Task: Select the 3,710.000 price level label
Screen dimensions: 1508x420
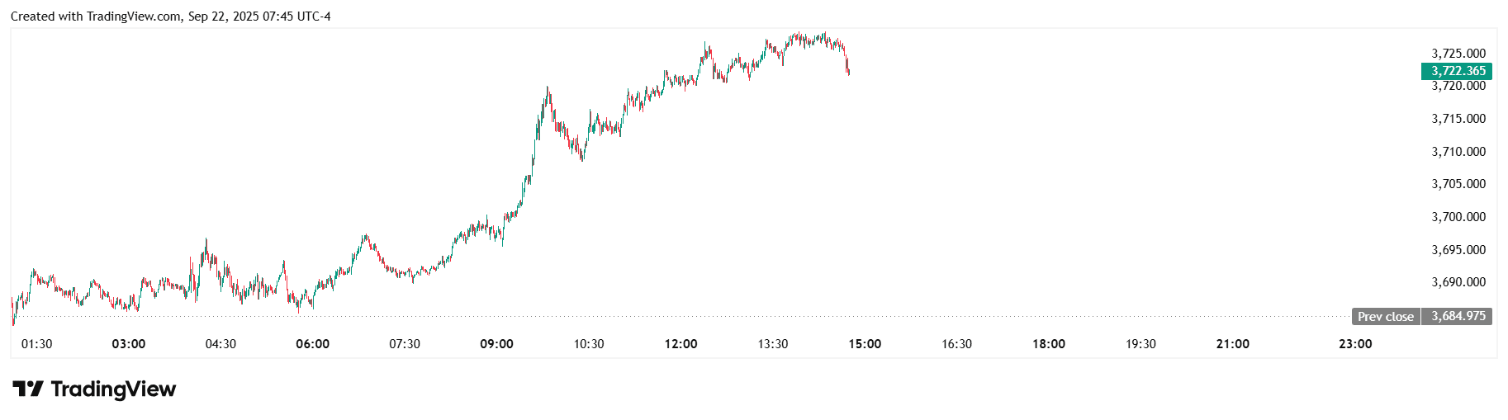Action: pyautogui.click(x=1458, y=152)
